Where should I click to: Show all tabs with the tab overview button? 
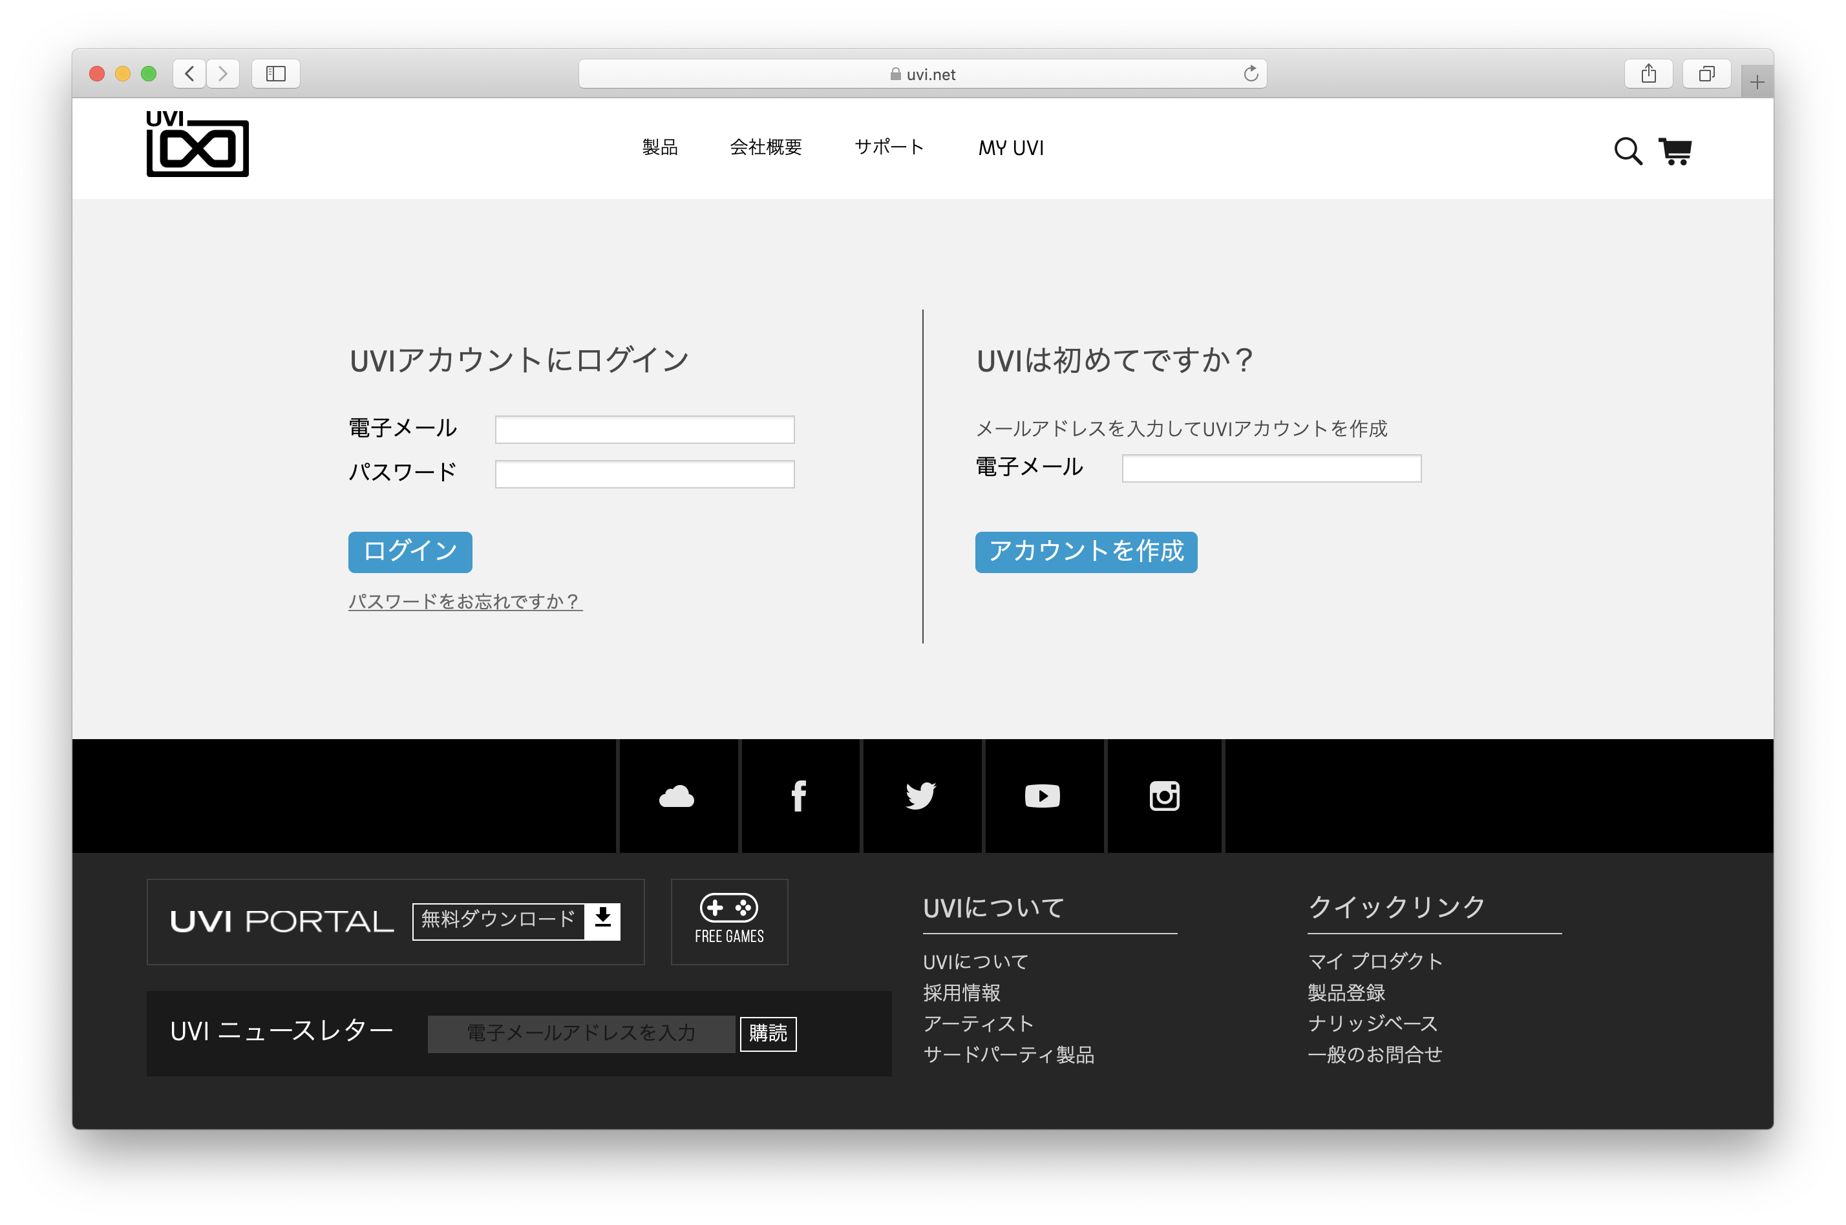click(1706, 74)
